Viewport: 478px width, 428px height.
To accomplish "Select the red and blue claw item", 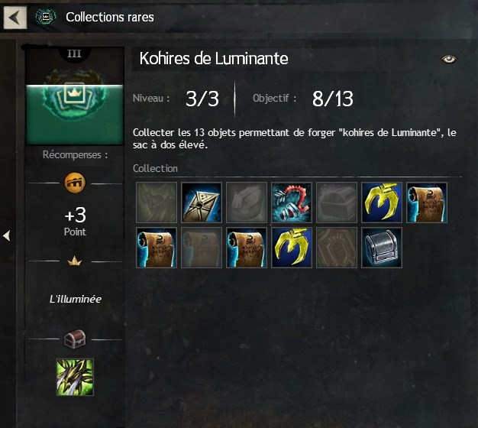I will [292, 203].
